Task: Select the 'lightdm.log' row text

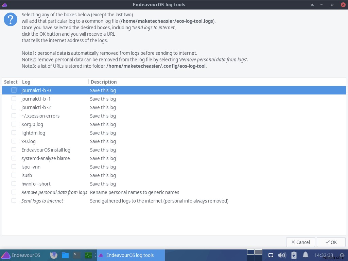Action: (33, 133)
